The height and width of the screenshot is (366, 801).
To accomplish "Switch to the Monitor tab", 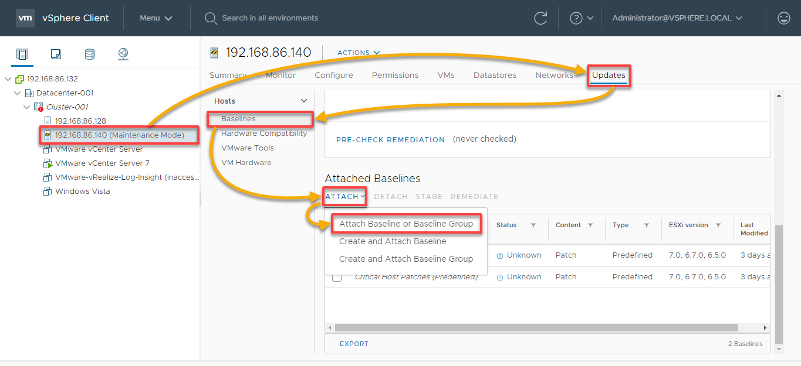I will [280, 75].
